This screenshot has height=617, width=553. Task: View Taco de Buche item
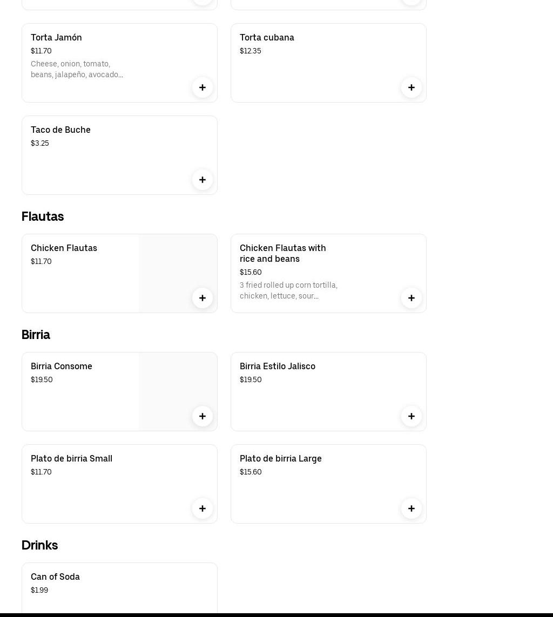pos(60,130)
